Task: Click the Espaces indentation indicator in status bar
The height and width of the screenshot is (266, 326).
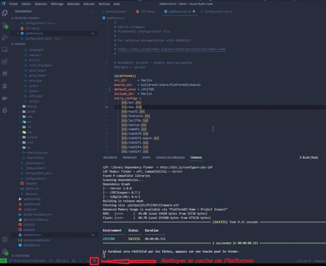Action: (x=320, y=261)
